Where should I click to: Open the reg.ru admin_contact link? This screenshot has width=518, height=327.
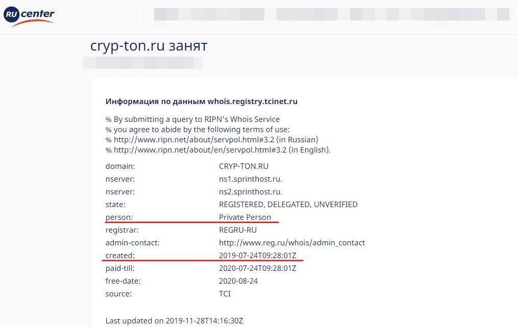(x=291, y=243)
